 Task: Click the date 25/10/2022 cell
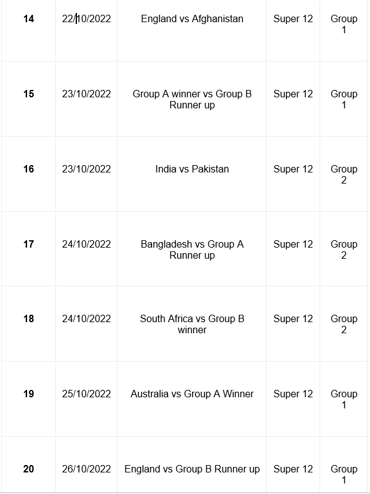point(86,399)
